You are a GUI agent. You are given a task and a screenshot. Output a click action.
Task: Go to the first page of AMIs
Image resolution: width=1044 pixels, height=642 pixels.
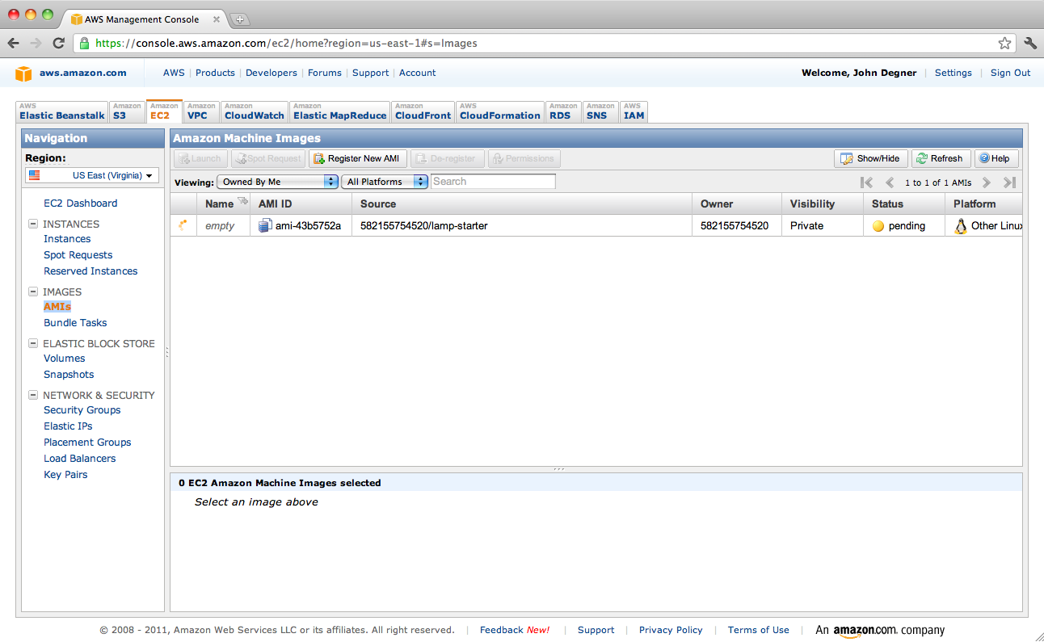(866, 183)
